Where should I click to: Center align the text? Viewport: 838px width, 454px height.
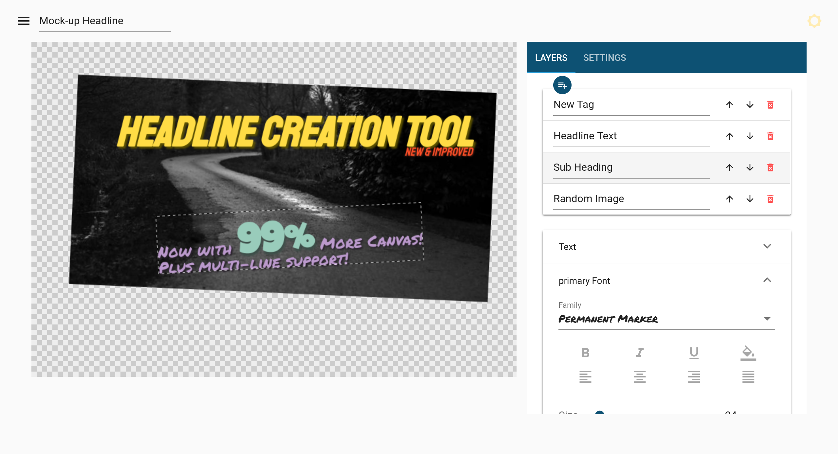click(640, 377)
